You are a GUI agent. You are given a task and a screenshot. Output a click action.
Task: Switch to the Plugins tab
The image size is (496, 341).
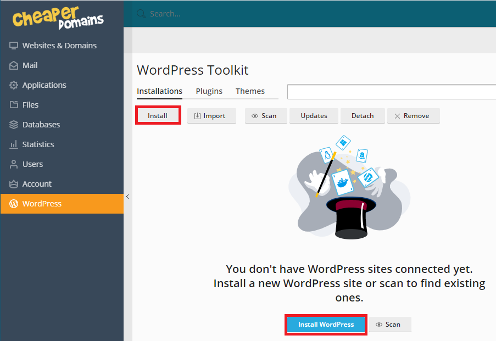[209, 91]
